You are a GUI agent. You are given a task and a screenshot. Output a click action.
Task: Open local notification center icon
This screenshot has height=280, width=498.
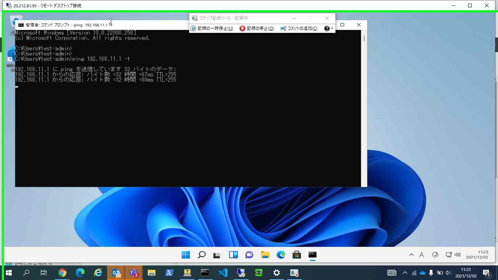487,273
